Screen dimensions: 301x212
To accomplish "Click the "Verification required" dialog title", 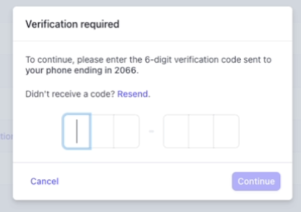I will click(x=72, y=24).
